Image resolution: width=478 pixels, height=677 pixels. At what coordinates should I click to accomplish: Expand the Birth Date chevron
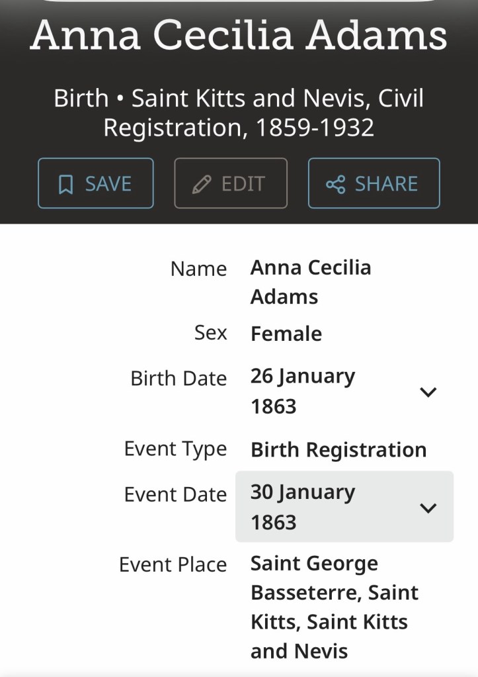tap(428, 392)
